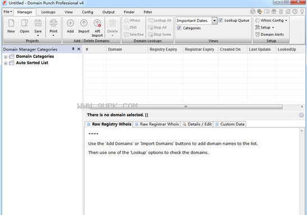Click the whois pane scroll up arrow
307x215 pixels.
pyautogui.click(x=302, y=131)
